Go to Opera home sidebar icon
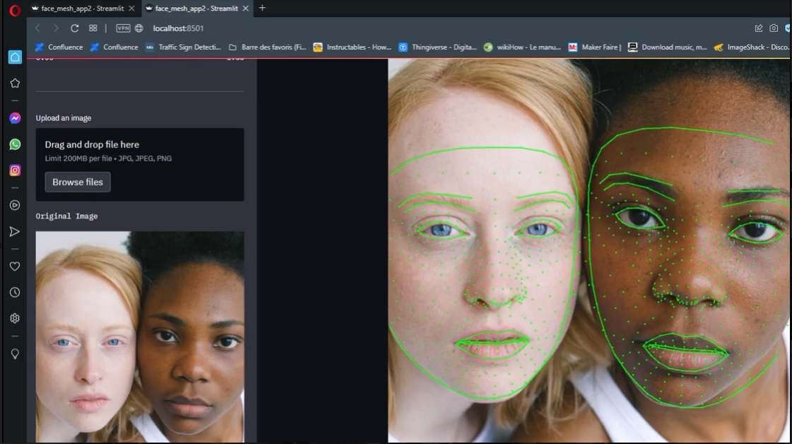 point(15,57)
